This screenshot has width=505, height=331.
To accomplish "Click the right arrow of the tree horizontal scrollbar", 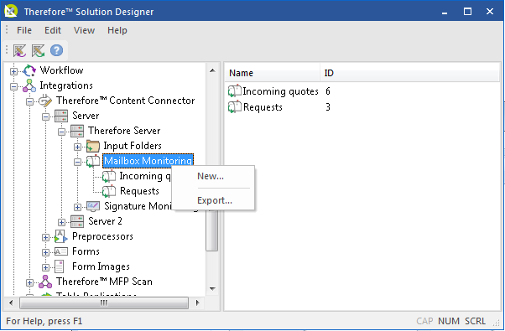I will pyautogui.click(x=197, y=303).
